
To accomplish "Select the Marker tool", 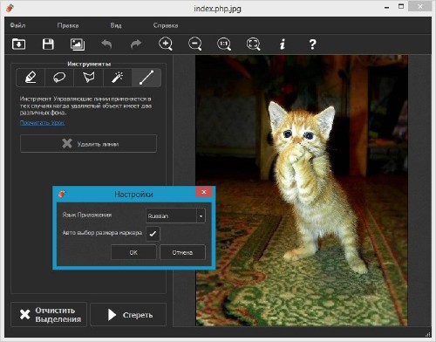I will [x=31, y=78].
